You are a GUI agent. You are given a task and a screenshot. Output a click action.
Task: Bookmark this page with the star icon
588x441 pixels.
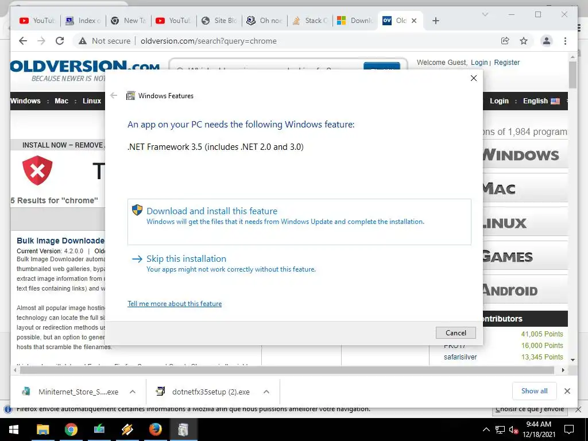(524, 41)
